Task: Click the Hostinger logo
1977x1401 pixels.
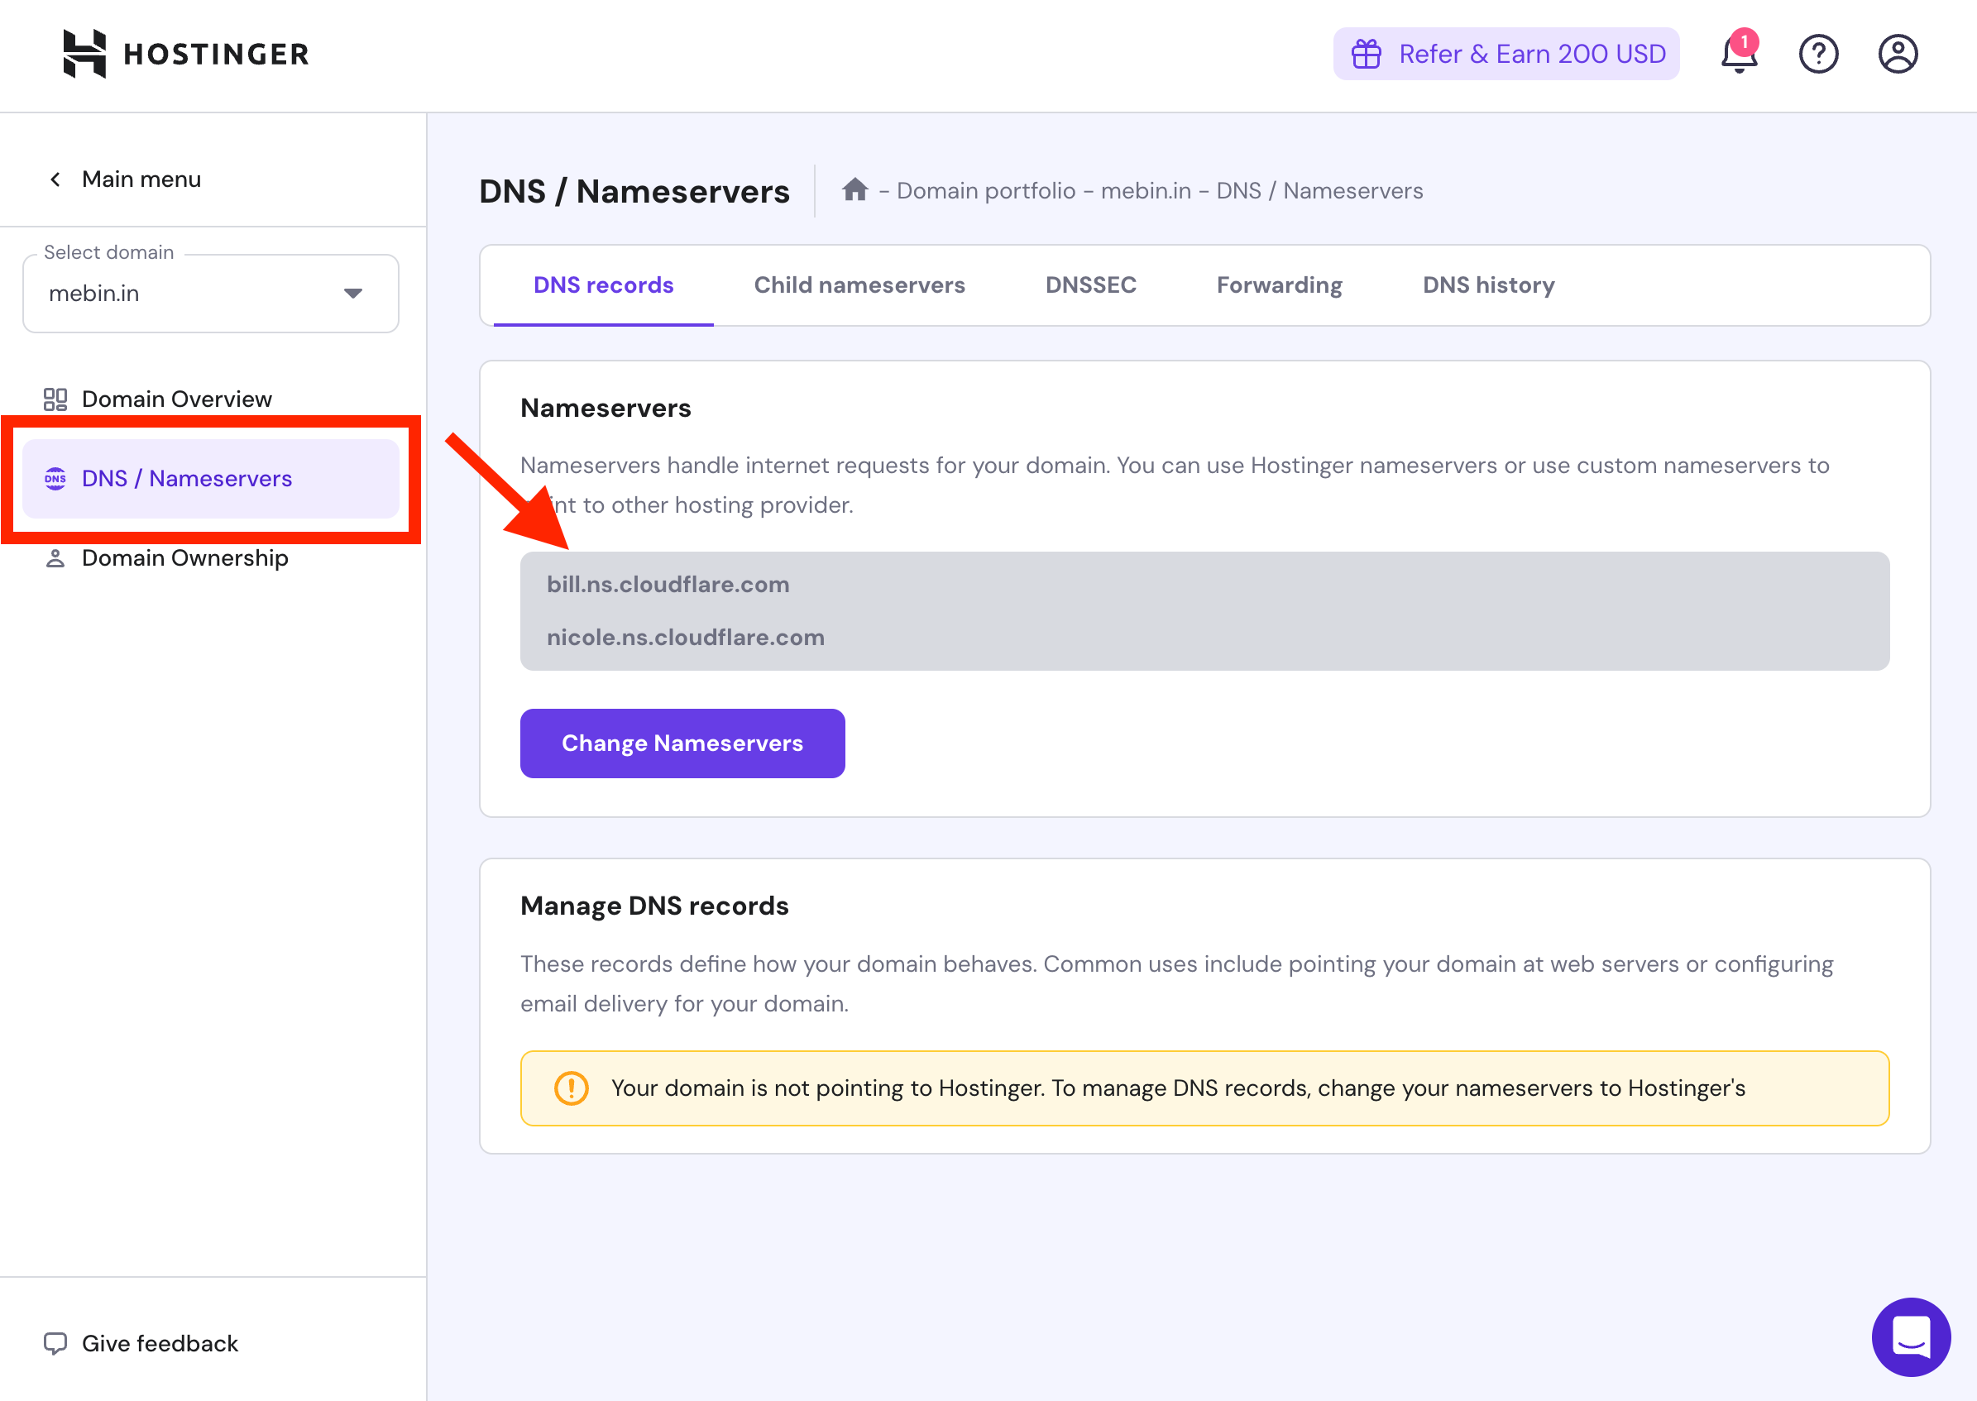Action: coord(185,54)
